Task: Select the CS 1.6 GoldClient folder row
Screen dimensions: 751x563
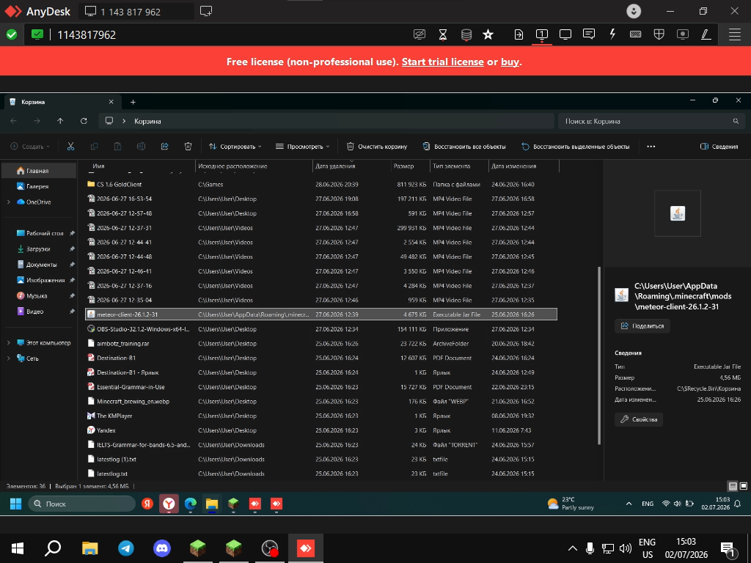Action: [321, 184]
